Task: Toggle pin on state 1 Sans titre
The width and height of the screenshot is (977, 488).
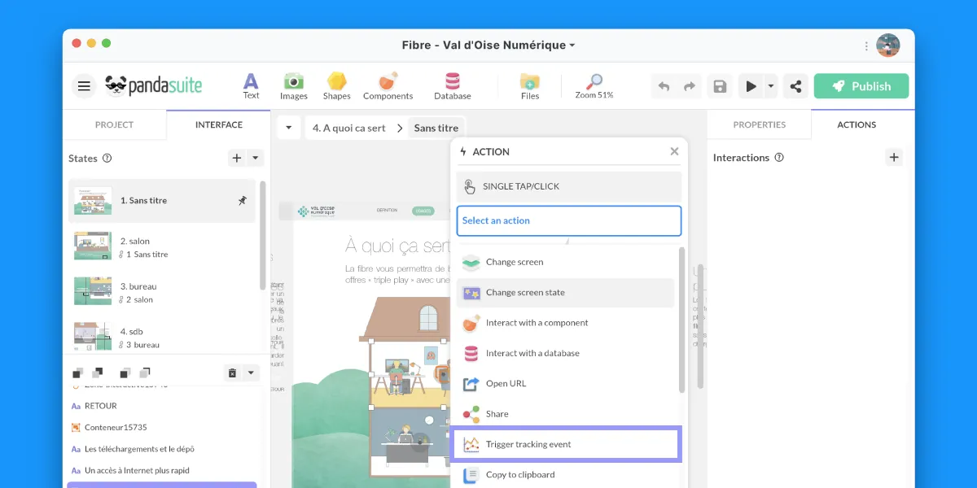Action: tap(242, 201)
